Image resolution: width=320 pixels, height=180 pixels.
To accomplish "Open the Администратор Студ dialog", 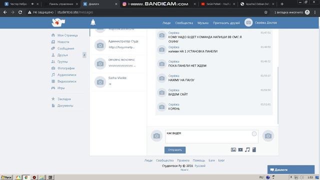I will point(118,45).
